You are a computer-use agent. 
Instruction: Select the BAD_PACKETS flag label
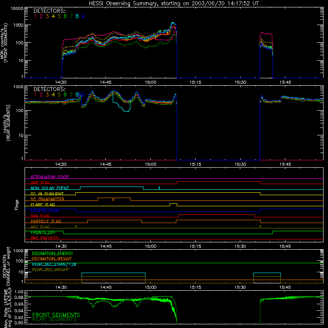[x=45, y=238]
